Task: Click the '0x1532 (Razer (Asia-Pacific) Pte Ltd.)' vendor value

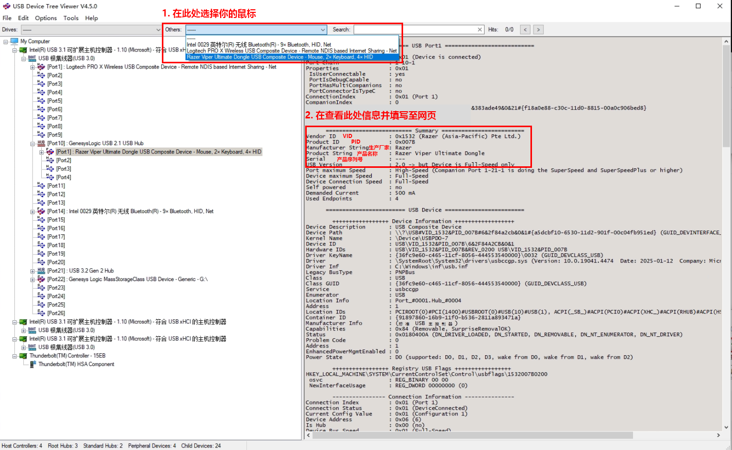Action: click(458, 136)
